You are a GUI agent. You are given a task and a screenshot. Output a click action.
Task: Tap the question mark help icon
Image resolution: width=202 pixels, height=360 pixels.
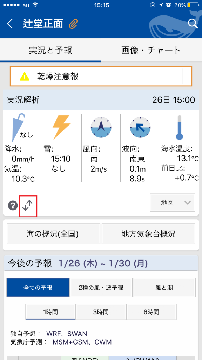13,205
